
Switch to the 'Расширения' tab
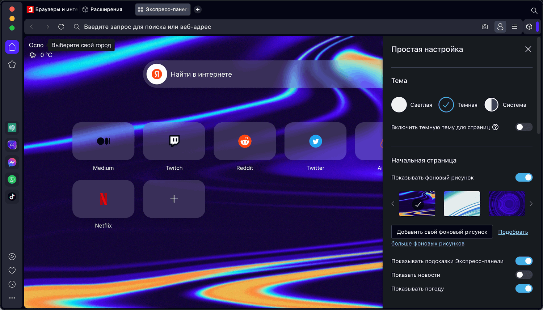102,9
